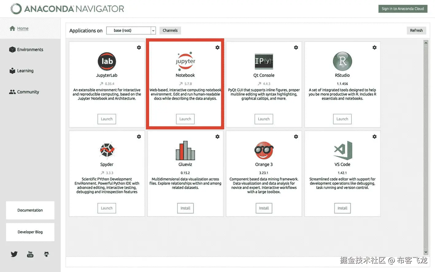Open JupyterLab tile settings gear
Screen dimensions: 435x272
coord(139,48)
